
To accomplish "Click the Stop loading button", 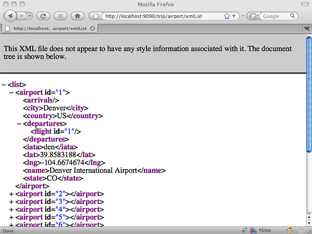I will point(61,16).
